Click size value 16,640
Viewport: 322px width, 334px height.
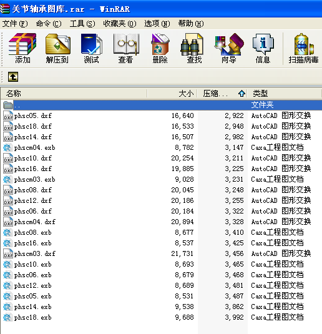pyautogui.click(x=182, y=115)
